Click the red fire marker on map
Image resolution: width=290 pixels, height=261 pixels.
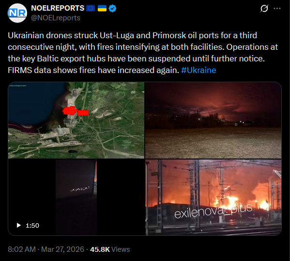76,111
